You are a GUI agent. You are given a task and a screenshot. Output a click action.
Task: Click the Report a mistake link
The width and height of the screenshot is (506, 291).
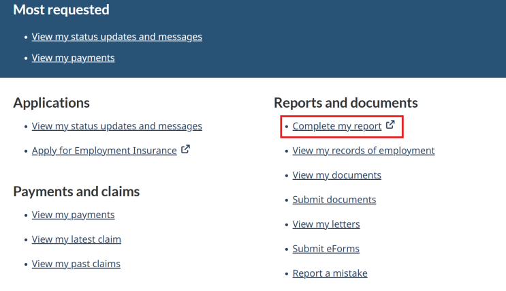(330, 273)
